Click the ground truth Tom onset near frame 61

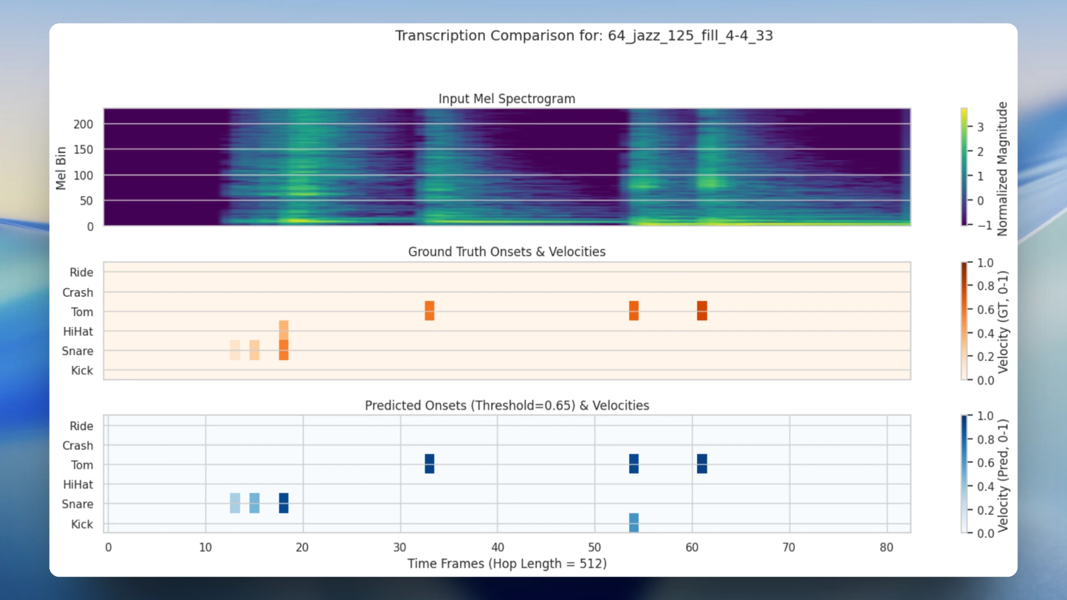702,311
